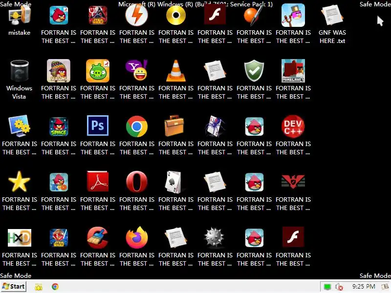
Task: Select the gold disc icon
Action: 176,16
